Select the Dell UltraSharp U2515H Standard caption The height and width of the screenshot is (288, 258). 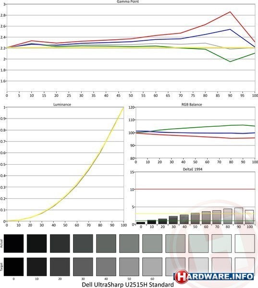[x=128, y=285]
